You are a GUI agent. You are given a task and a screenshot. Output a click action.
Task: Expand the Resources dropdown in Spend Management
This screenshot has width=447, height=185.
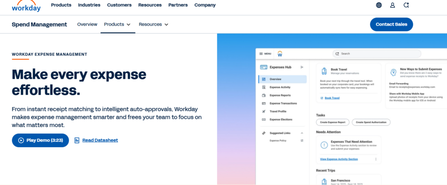154,24
